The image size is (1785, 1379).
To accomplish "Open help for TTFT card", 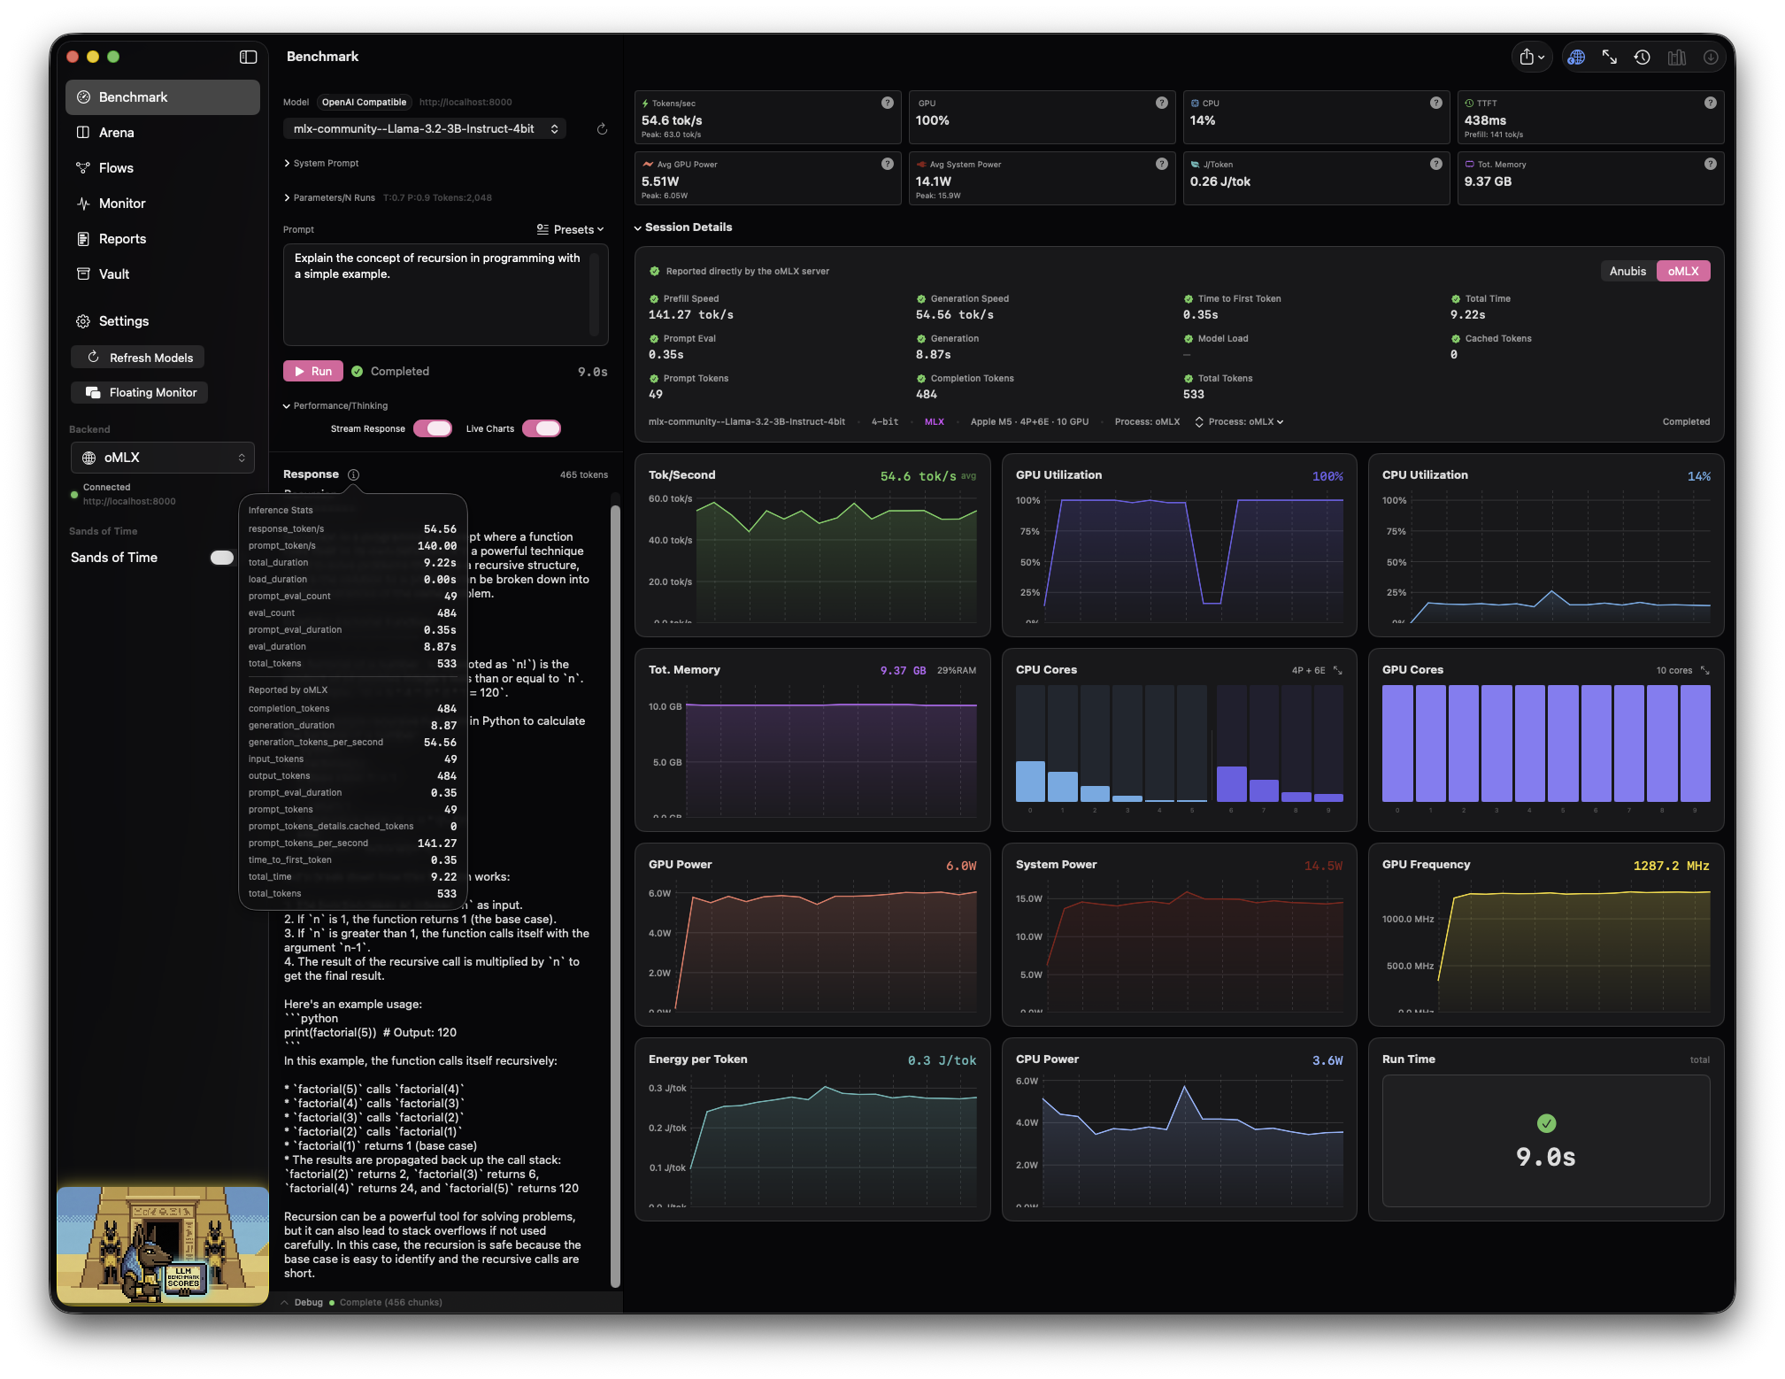I will (1711, 103).
